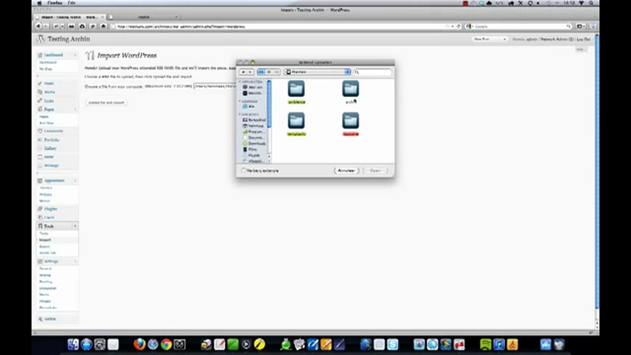The height and width of the screenshot is (355, 631).
Task: Open the Themes submenu under Appearance
Action: coord(46,188)
